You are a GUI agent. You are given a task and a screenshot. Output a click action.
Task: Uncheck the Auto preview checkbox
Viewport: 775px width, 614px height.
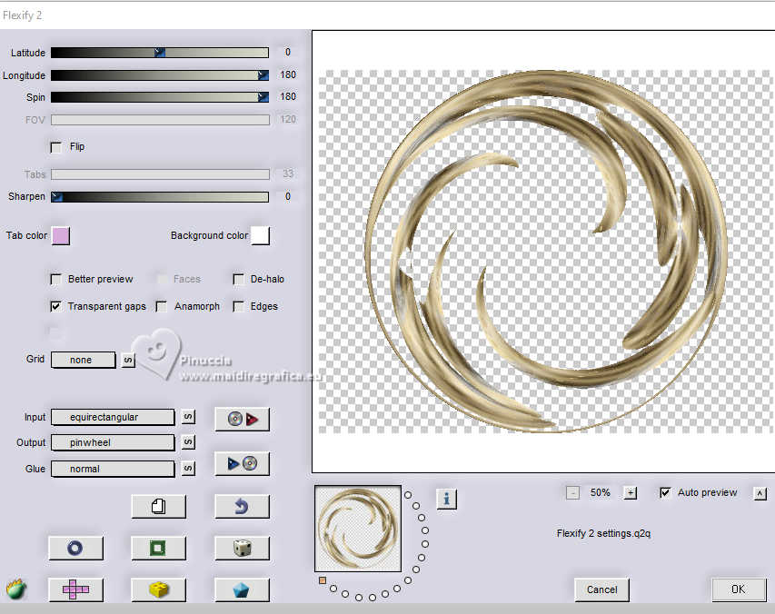tap(665, 492)
